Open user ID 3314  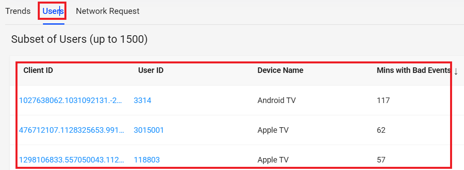click(x=142, y=100)
